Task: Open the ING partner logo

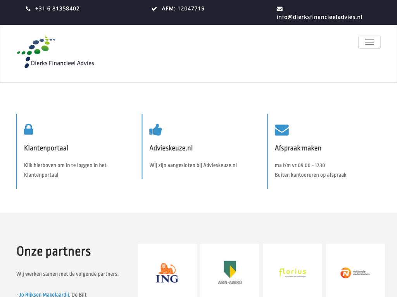Action: tap(167, 273)
